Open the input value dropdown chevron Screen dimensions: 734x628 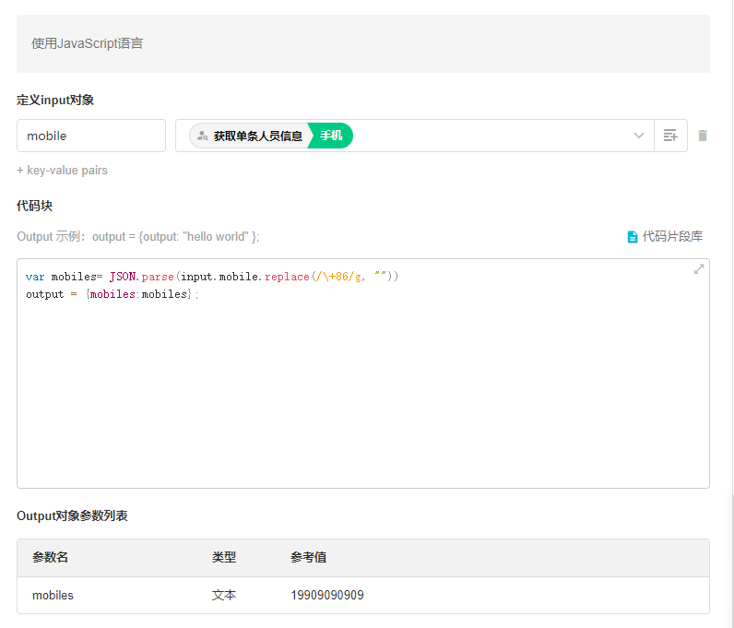tap(639, 136)
